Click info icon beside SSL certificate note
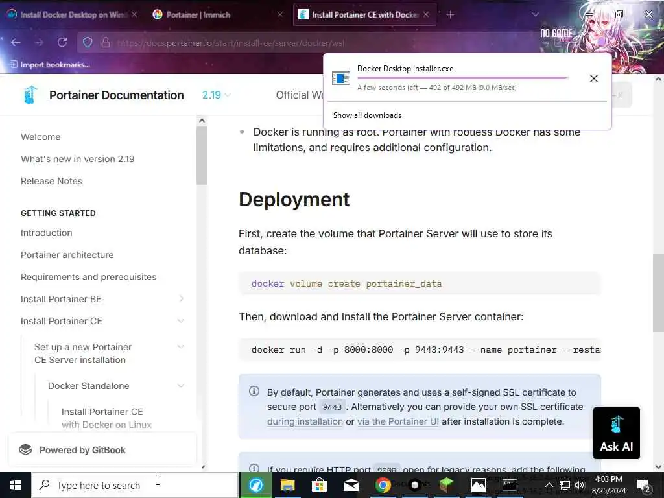Image resolution: width=664 pixels, height=498 pixels. coord(254,391)
